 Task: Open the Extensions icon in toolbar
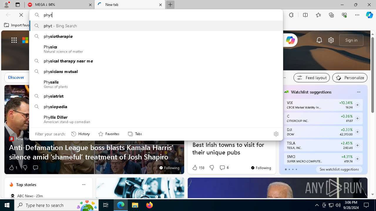tap(291, 15)
